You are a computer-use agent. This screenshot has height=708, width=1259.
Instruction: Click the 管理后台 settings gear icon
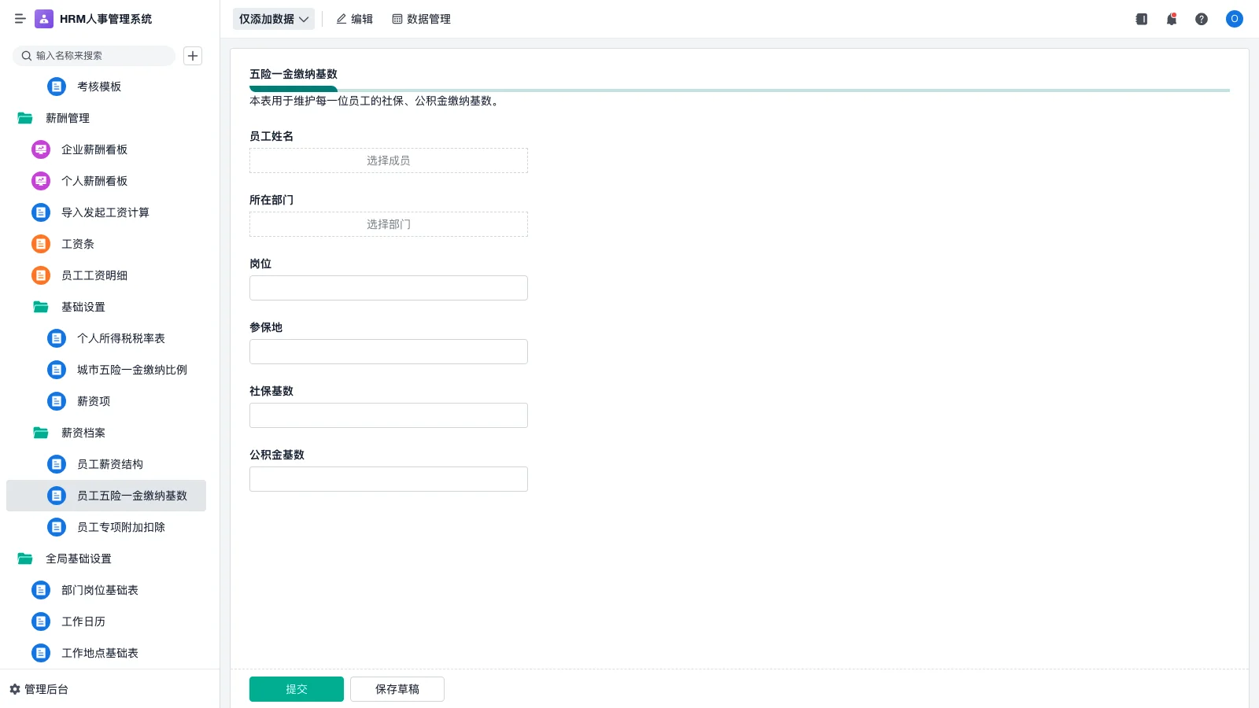pyautogui.click(x=13, y=689)
